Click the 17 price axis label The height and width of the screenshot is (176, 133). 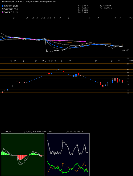tap(127, 82)
